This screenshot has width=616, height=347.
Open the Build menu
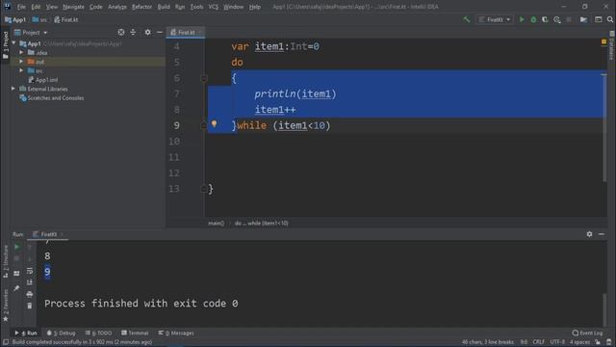coord(164,7)
